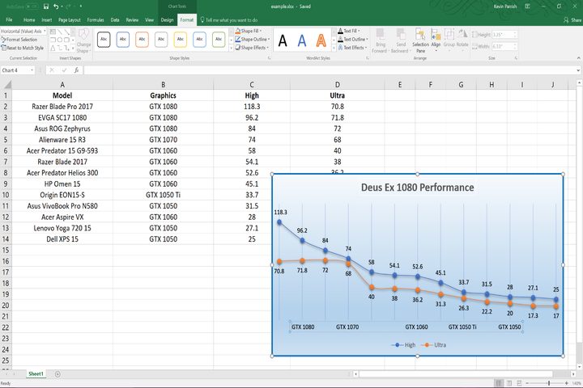Collapse the ribbon with the caret icon
The height and width of the screenshot is (388, 583).
pos(578,58)
